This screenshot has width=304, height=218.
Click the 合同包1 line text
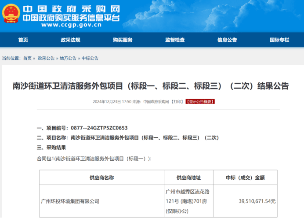point(94,159)
